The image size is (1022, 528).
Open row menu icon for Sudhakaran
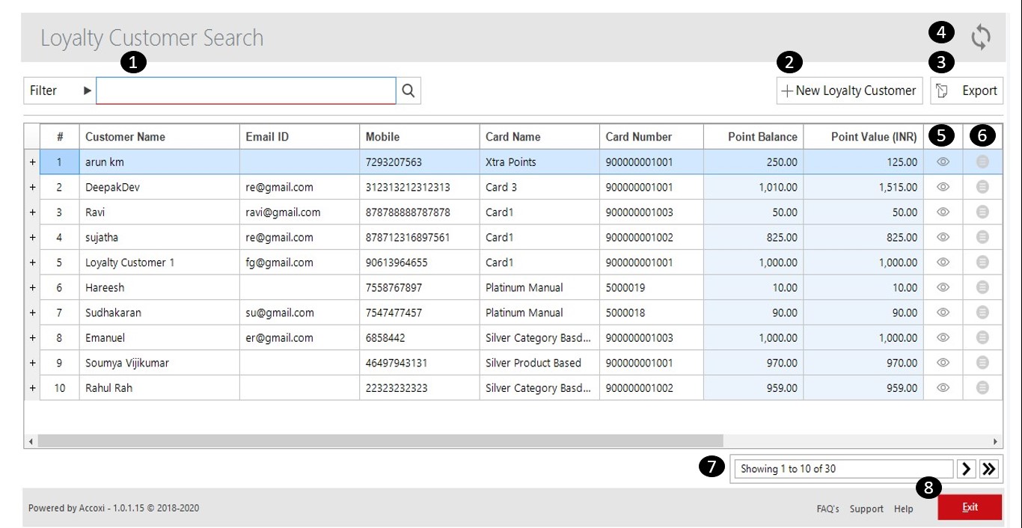[982, 313]
